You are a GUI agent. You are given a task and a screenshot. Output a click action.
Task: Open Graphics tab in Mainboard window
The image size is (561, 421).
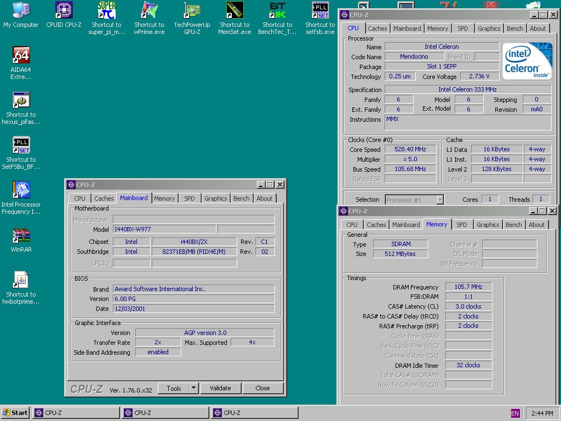coord(216,198)
